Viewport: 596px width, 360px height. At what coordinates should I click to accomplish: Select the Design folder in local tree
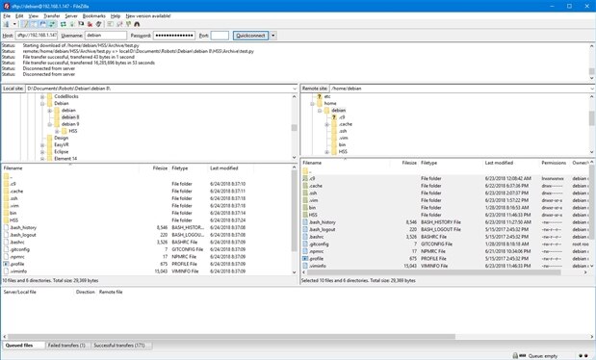(62, 138)
